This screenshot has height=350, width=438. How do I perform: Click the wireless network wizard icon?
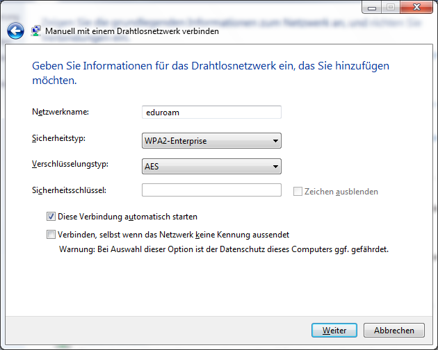[x=35, y=31]
